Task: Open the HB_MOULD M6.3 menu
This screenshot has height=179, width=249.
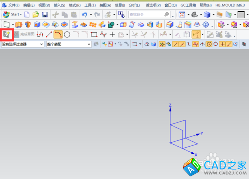Action: [x=230, y=5]
